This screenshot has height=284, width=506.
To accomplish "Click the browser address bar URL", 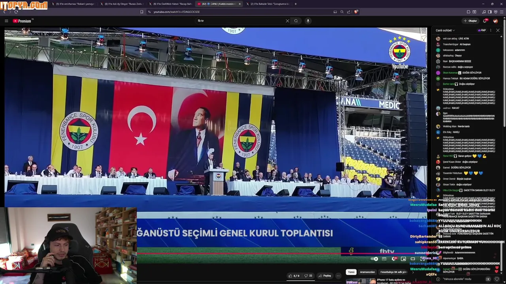I will point(176,12).
